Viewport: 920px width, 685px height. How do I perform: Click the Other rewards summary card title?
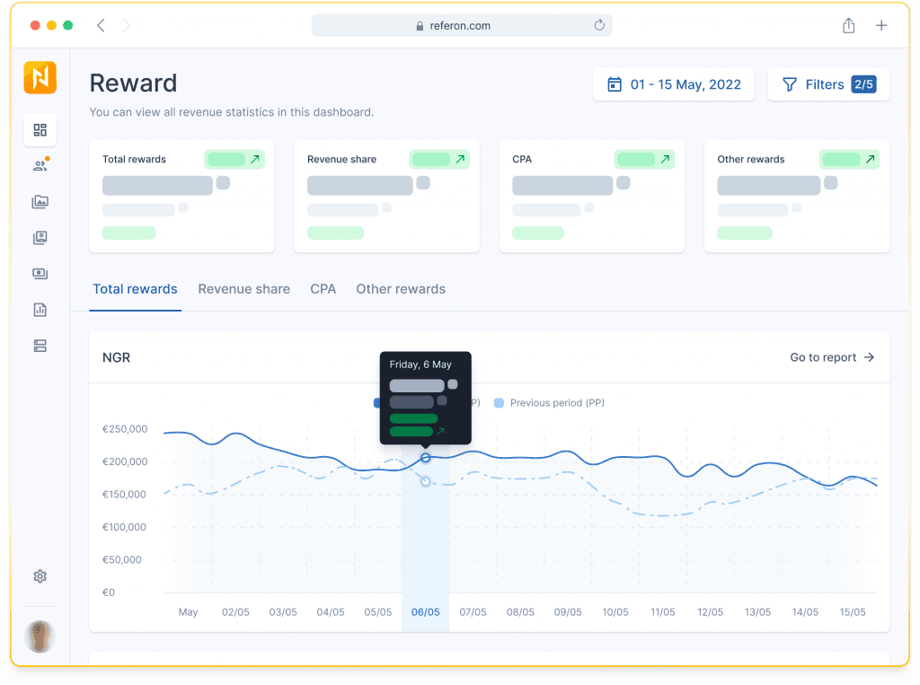pos(751,159)
